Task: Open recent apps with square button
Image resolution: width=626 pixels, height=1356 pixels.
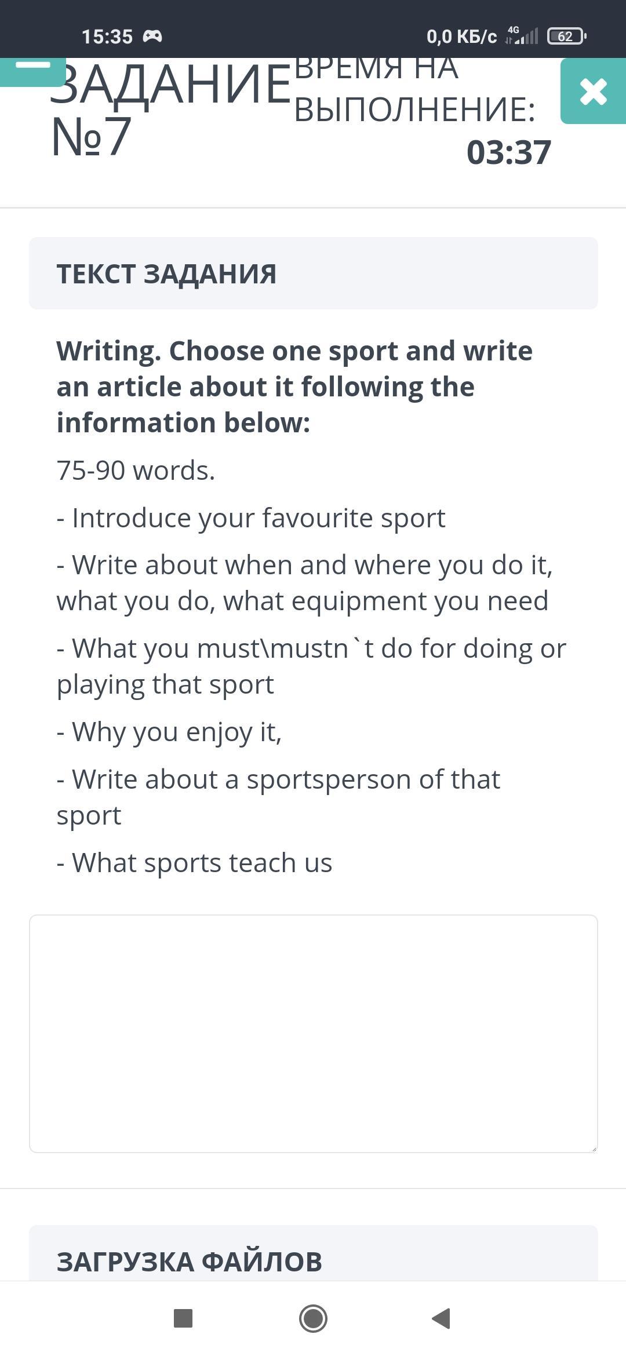Action: point(183,1318)
